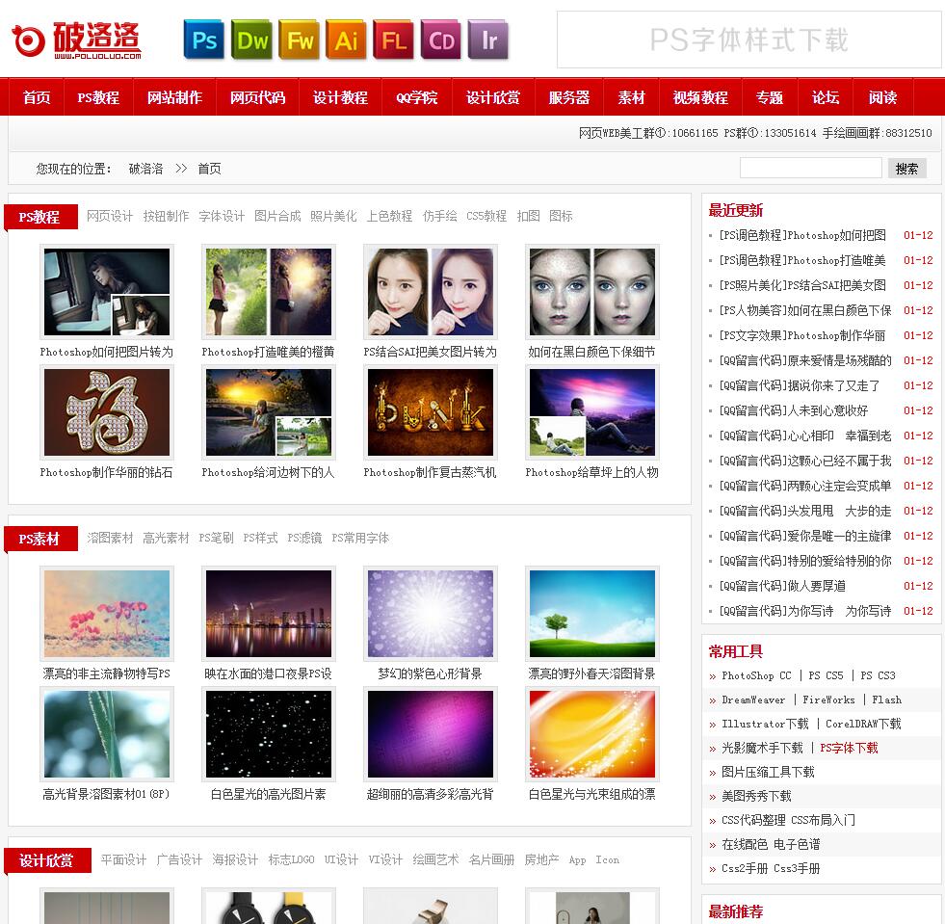Click the Dw Dreamweaver icon

click(251, 40)
